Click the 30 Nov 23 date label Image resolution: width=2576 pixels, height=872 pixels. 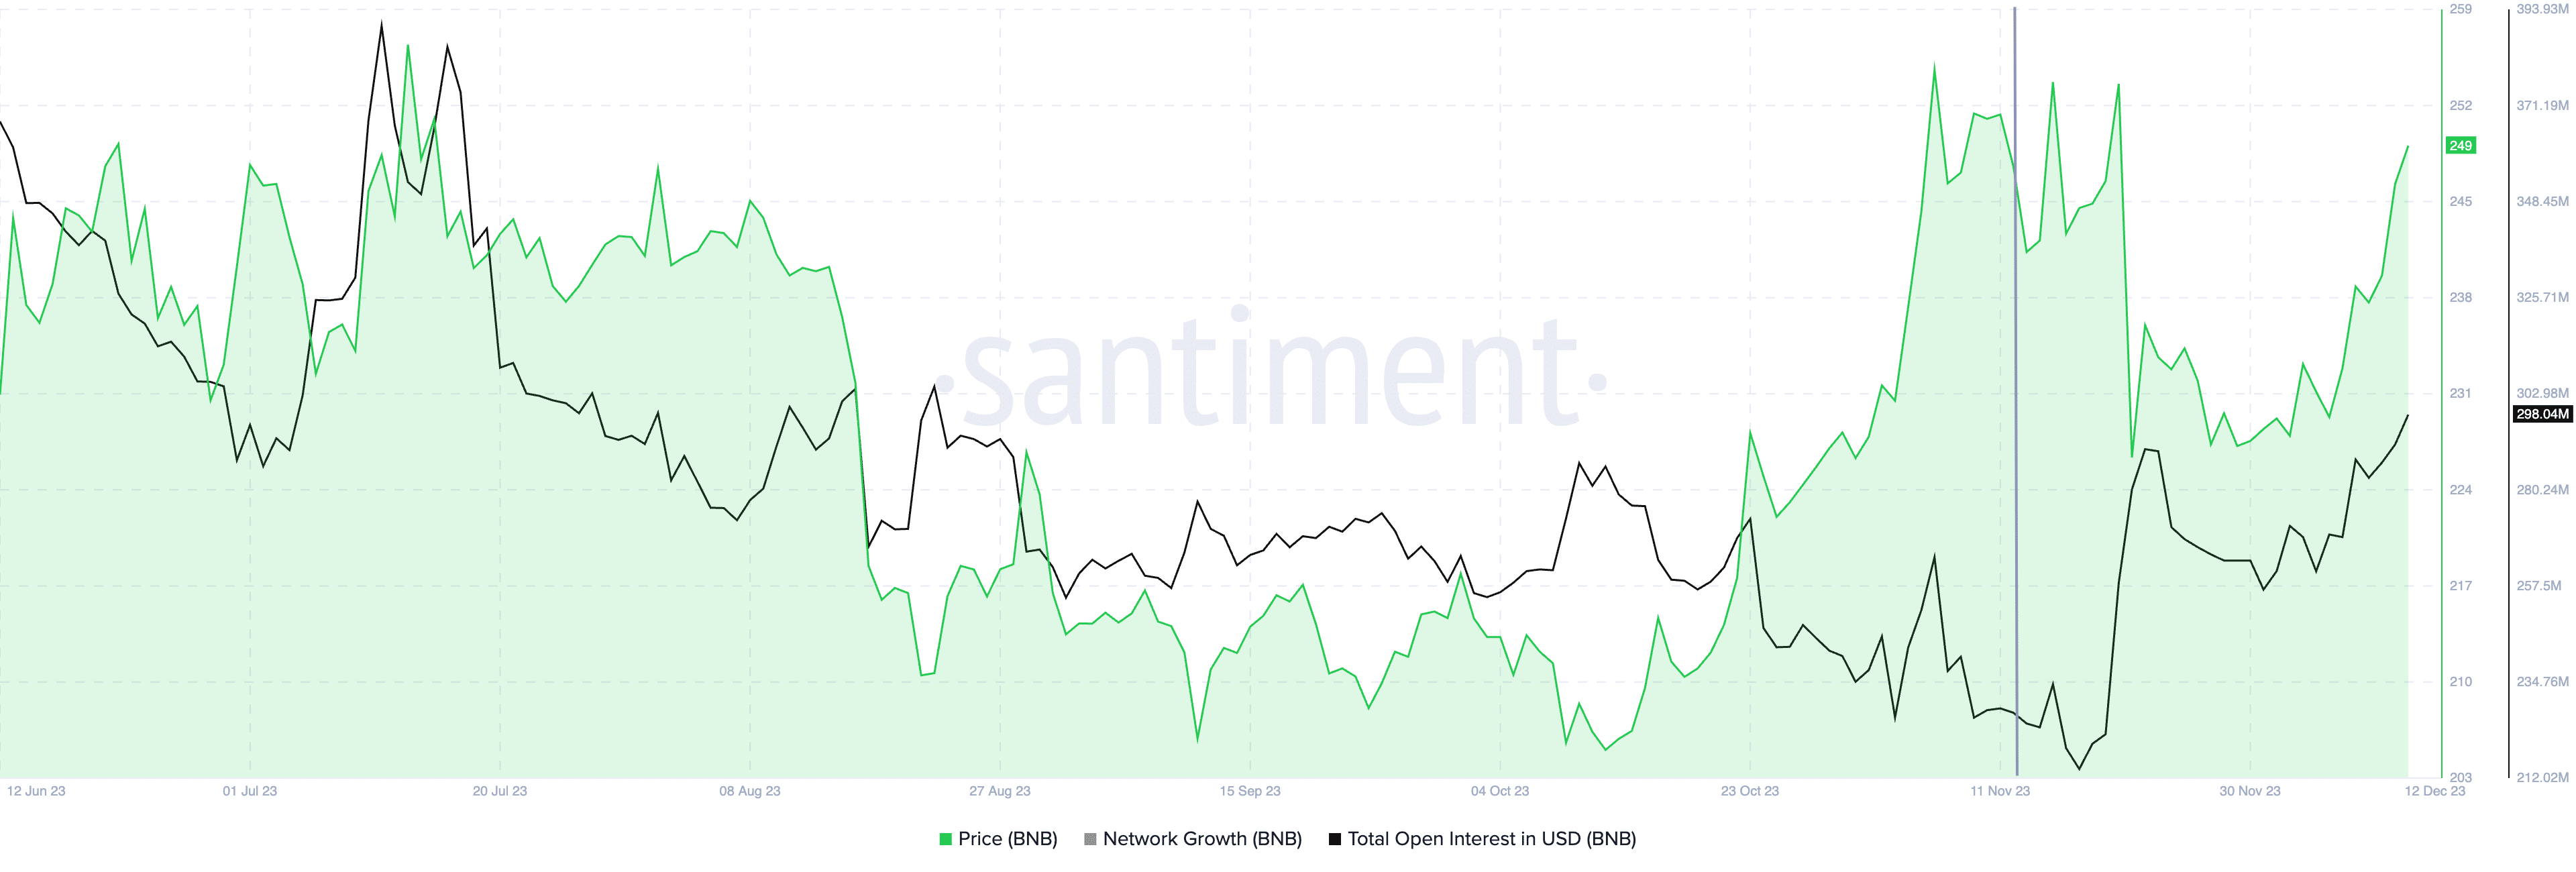2250,791
